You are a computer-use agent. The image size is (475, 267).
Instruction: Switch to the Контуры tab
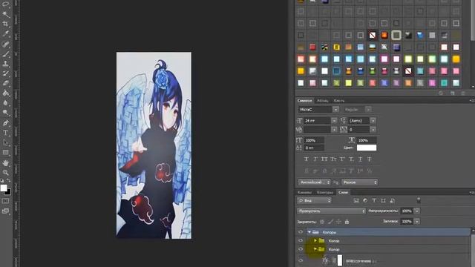325,192
